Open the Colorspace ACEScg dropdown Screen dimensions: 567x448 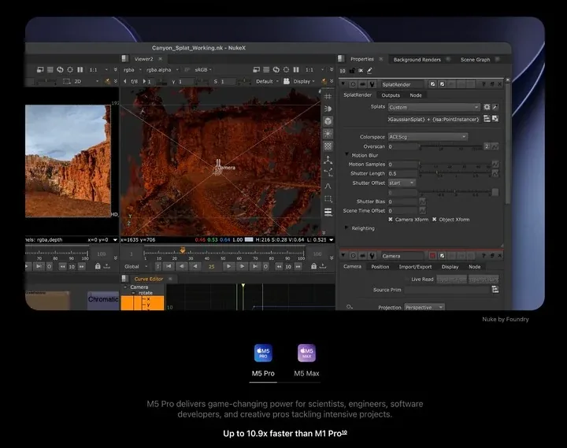pyautogui.click(x=428, y=137)
